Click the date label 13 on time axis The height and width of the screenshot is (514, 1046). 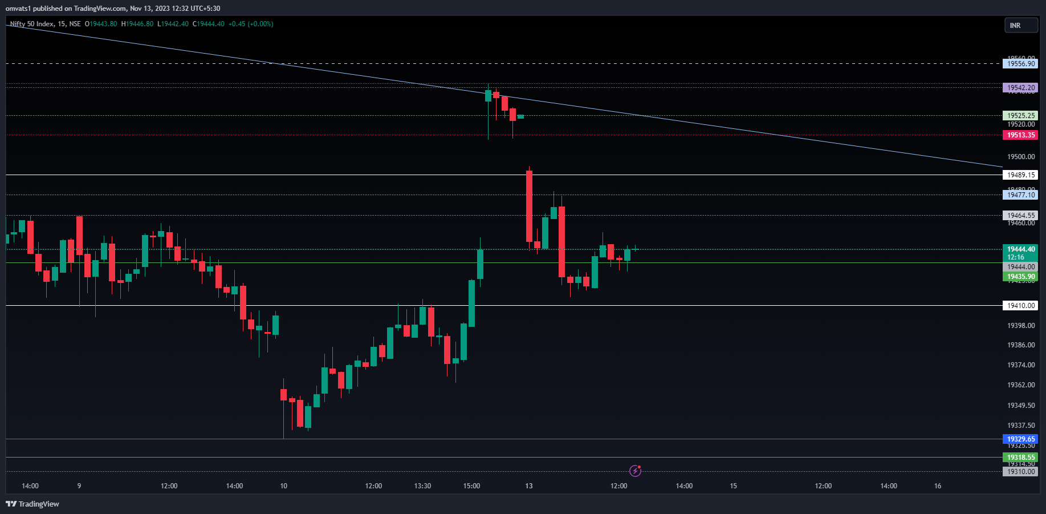[529, 486]
